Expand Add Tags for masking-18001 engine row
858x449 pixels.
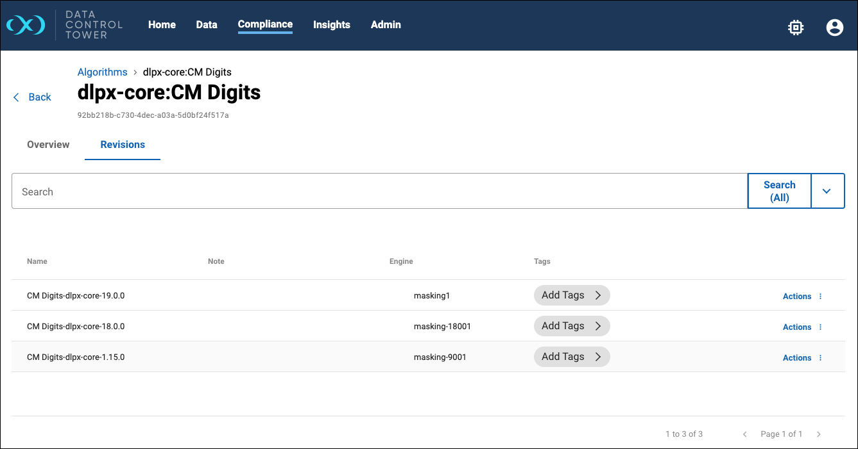click(x=571, y=326)
